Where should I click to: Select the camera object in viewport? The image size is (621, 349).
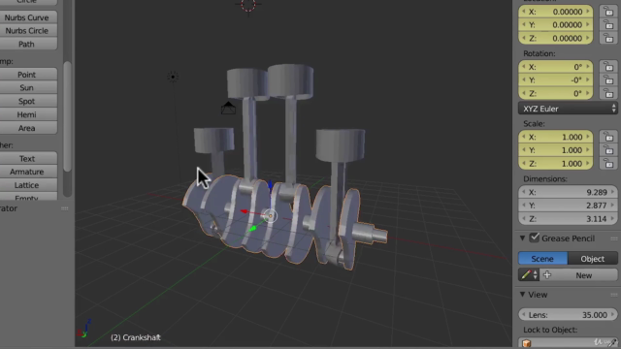click(228, 109)
